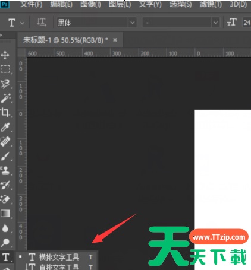Select the Eraser tool
Screen dimensions: 251x270
(x=5, y=199)
